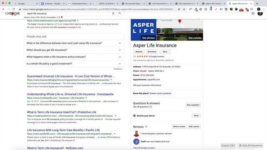
Task: Reload the current page
Action: tap(14, 9)
